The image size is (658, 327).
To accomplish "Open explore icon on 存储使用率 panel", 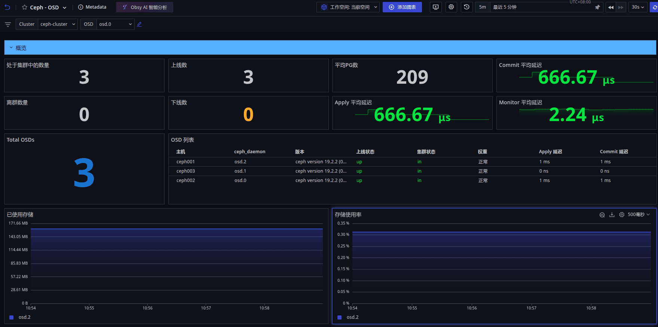I will pyautogui.click(x=602, y=215).
